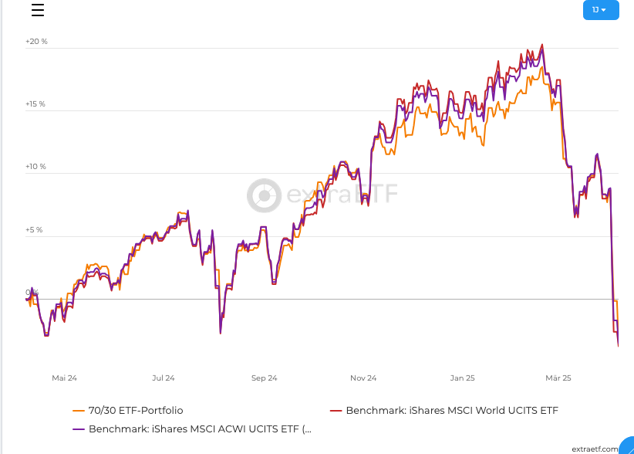Click the Jan 25 x-axis label

tap(462, 378)
